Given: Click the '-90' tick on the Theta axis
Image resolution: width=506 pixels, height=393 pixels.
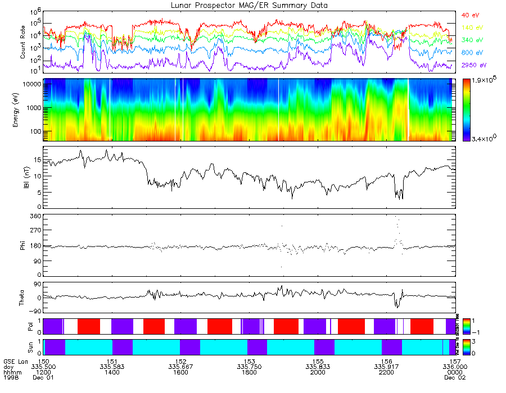Looking at the screenshot, I should pyautogui.click(x=34, y=311).
